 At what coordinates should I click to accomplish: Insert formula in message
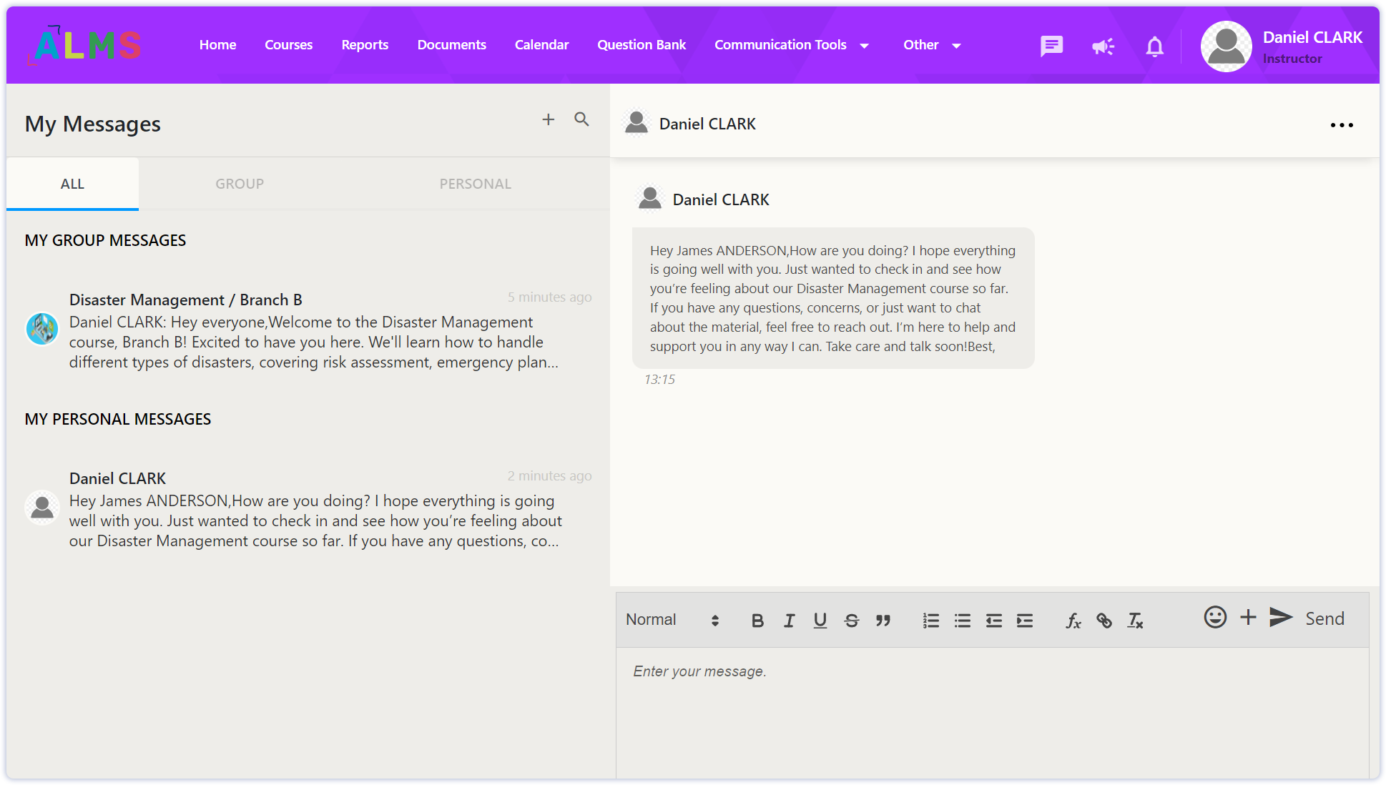(1073, 621)
